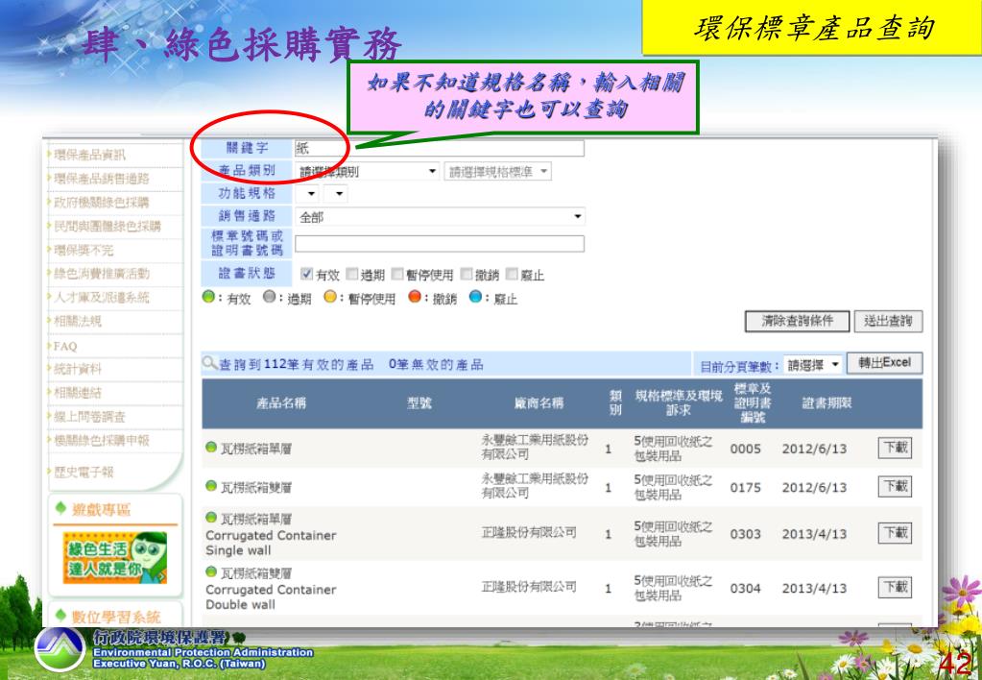982x680 pixels.
Task: Open FAQ in the sidebar
Action: pyautogui.click(x=64, y=346)
